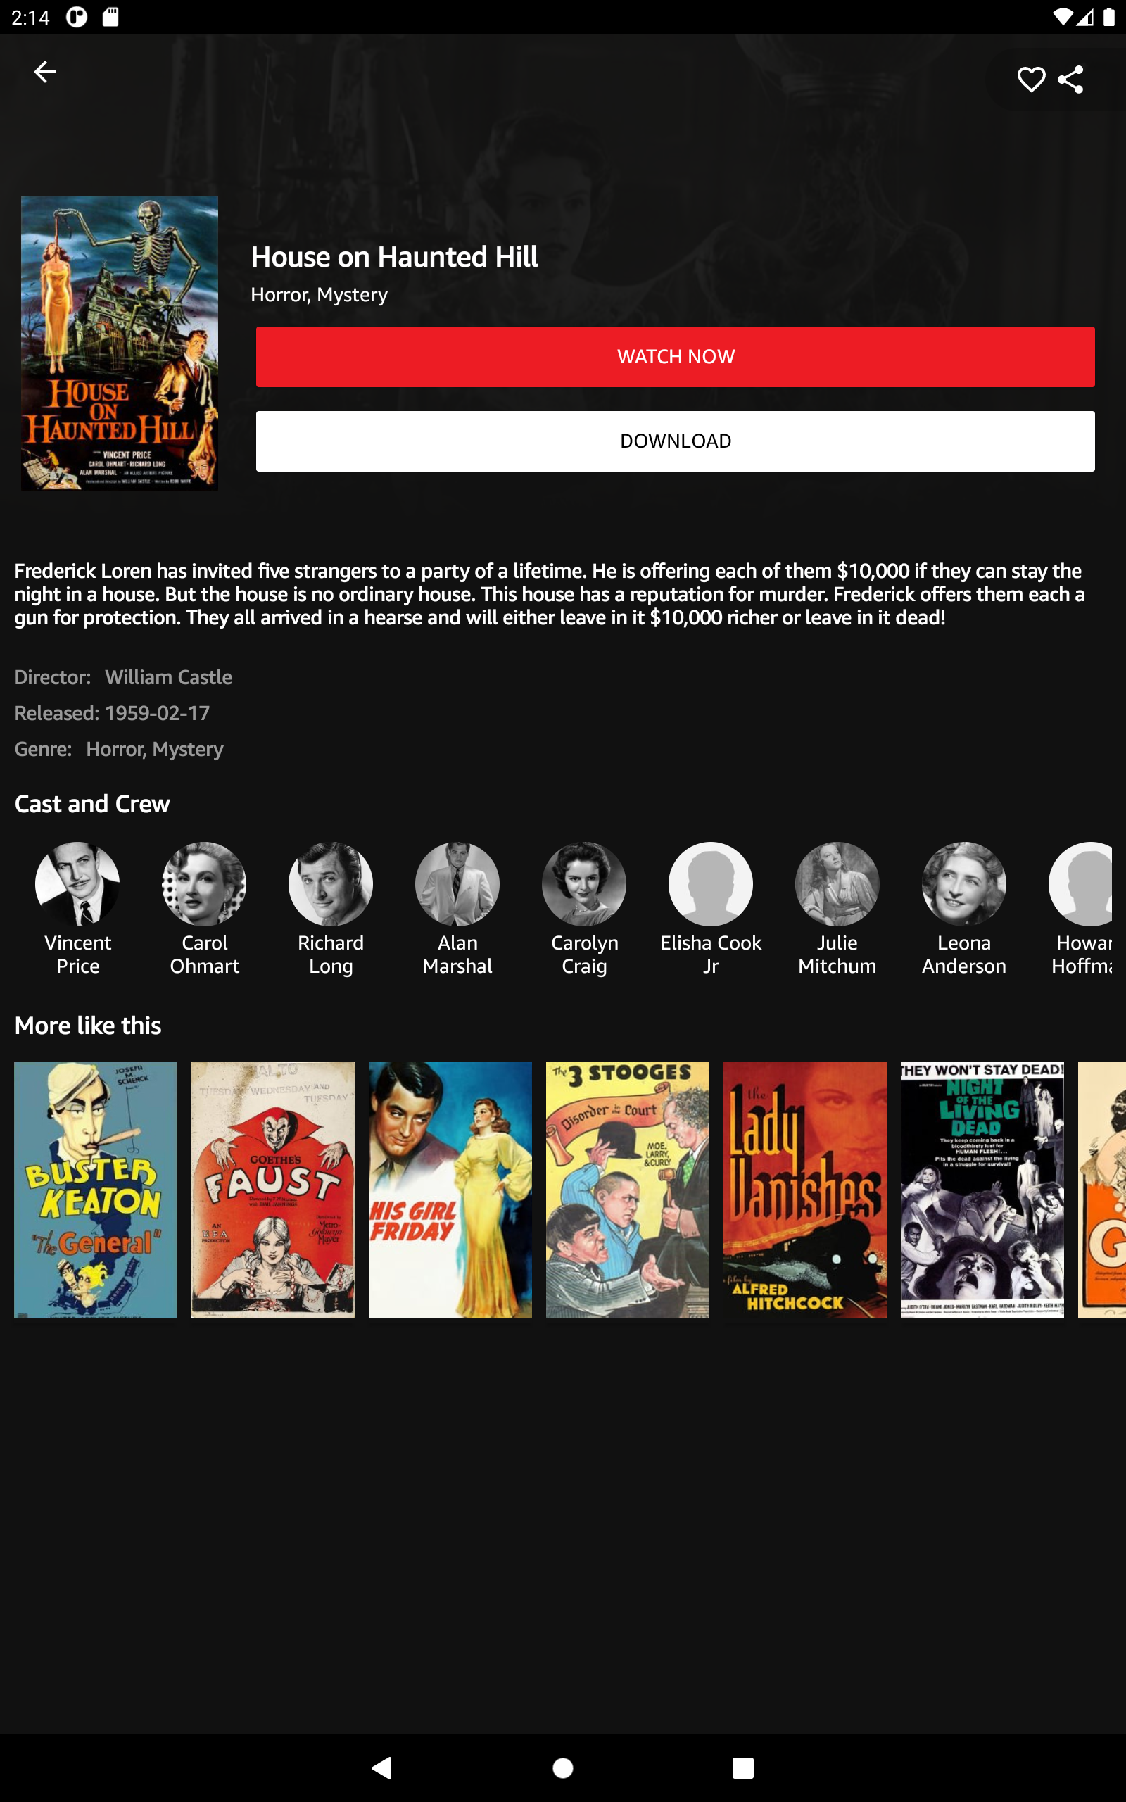Viewport: 1126px width, 1802px height.
Task: Select Vincent Price cast photo
Action: click(x=77, y=884)
